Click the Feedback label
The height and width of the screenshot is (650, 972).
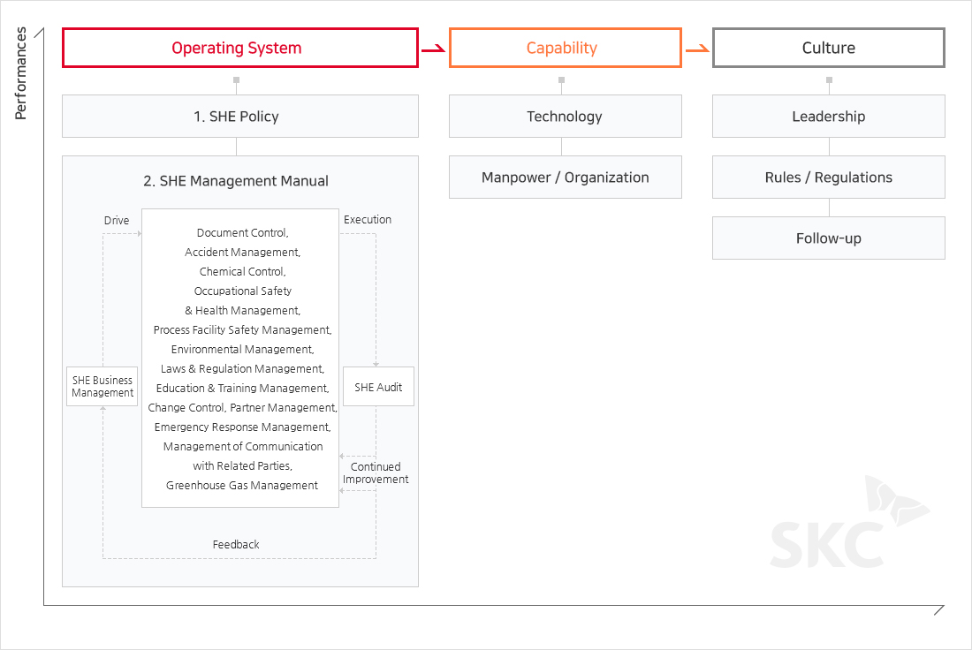coord(236,545)
